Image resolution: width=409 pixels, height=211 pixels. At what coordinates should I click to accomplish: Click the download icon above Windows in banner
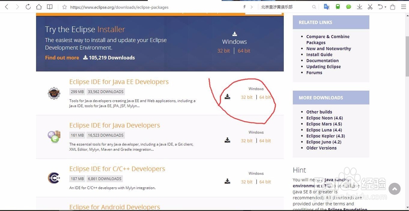coord(234,34)
